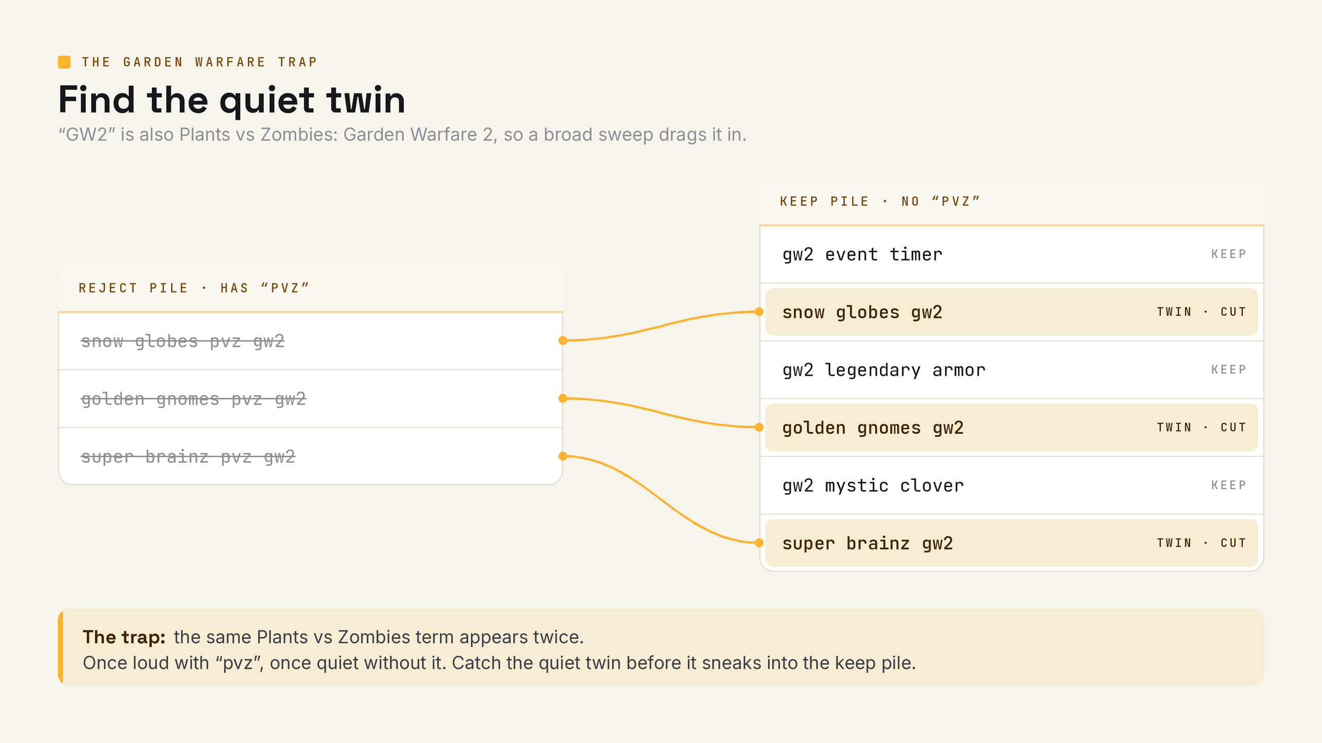This screenshot has height=743, width=1322.
Task: Click connector dot beside super brainz pvz gw2
Action: click(563, 456)
